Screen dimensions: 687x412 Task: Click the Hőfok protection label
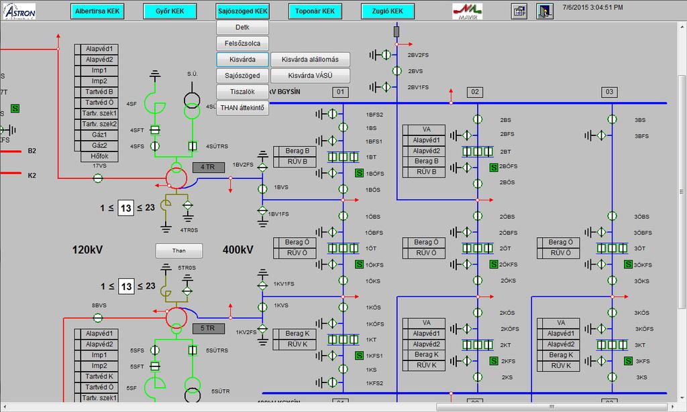tap(99, 156)
